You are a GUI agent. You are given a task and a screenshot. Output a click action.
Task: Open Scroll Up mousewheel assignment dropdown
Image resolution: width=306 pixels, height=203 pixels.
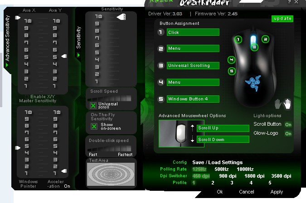point(223,128)
